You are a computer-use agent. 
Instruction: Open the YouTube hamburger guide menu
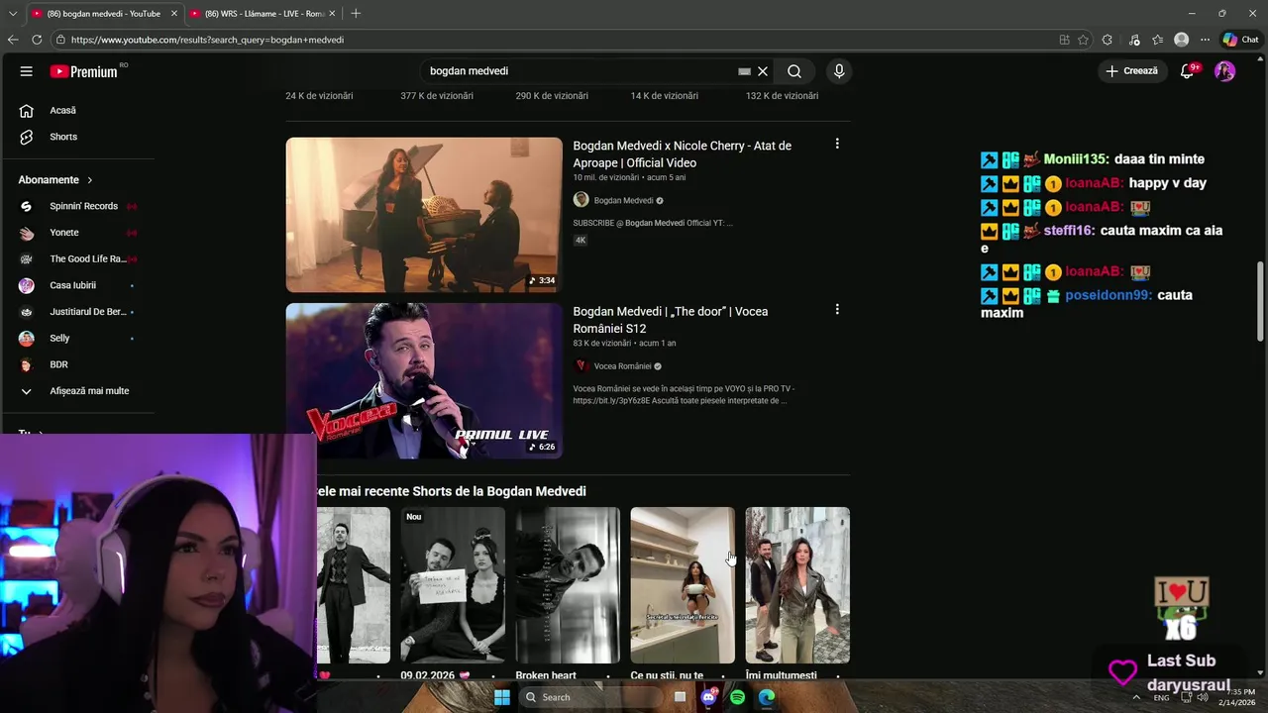tap(27, 71)
